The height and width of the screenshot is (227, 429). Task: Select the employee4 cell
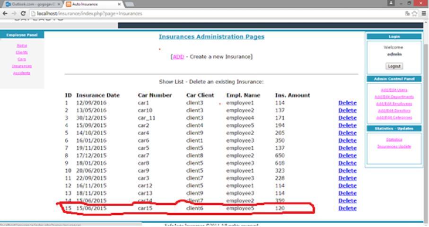click(240, 118)
